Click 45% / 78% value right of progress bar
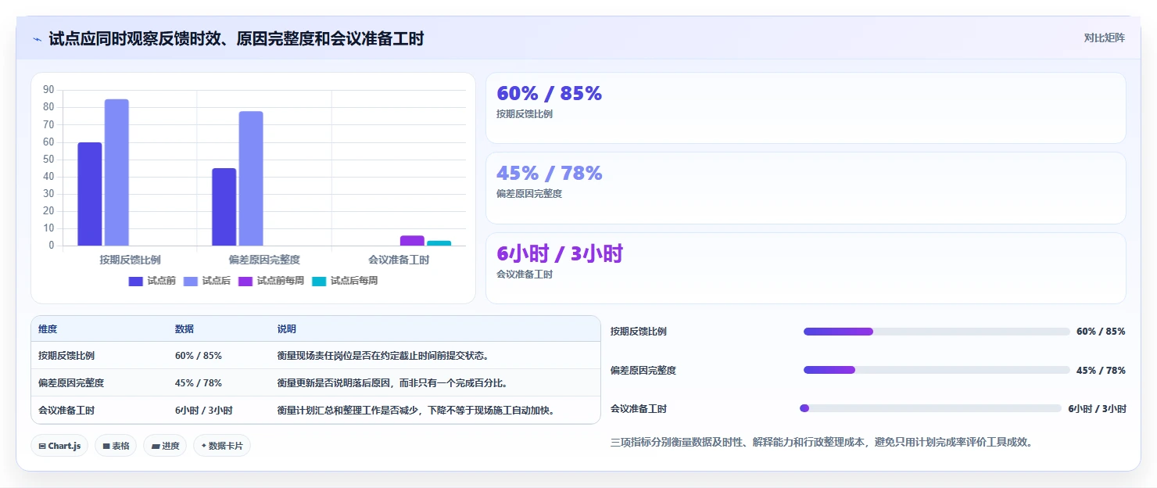1157x488 pixels. [1101, 370]
